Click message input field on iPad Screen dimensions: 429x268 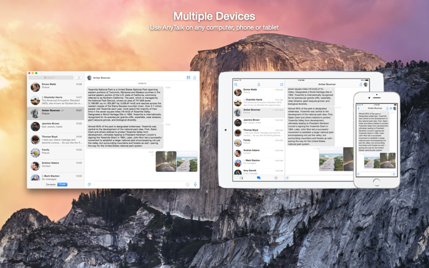[x=322, y=178]
